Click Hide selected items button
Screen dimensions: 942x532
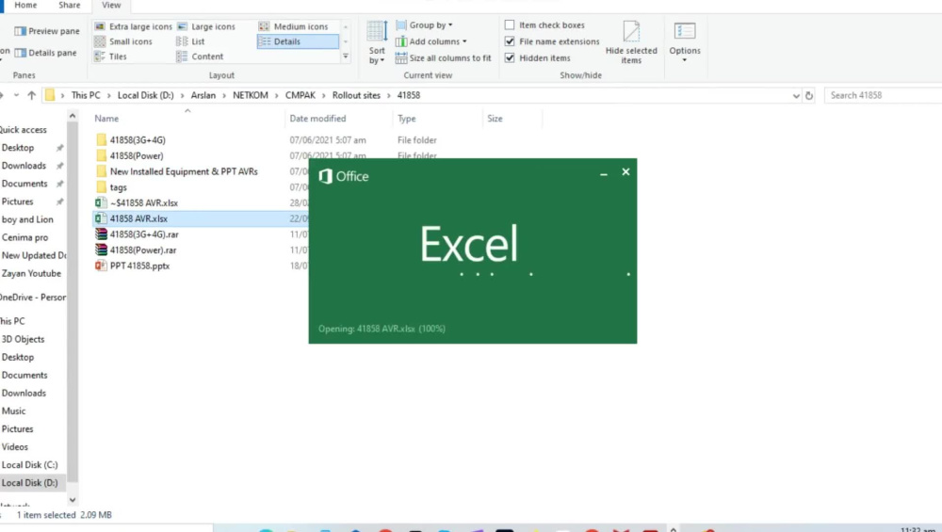tap(631, 42)
